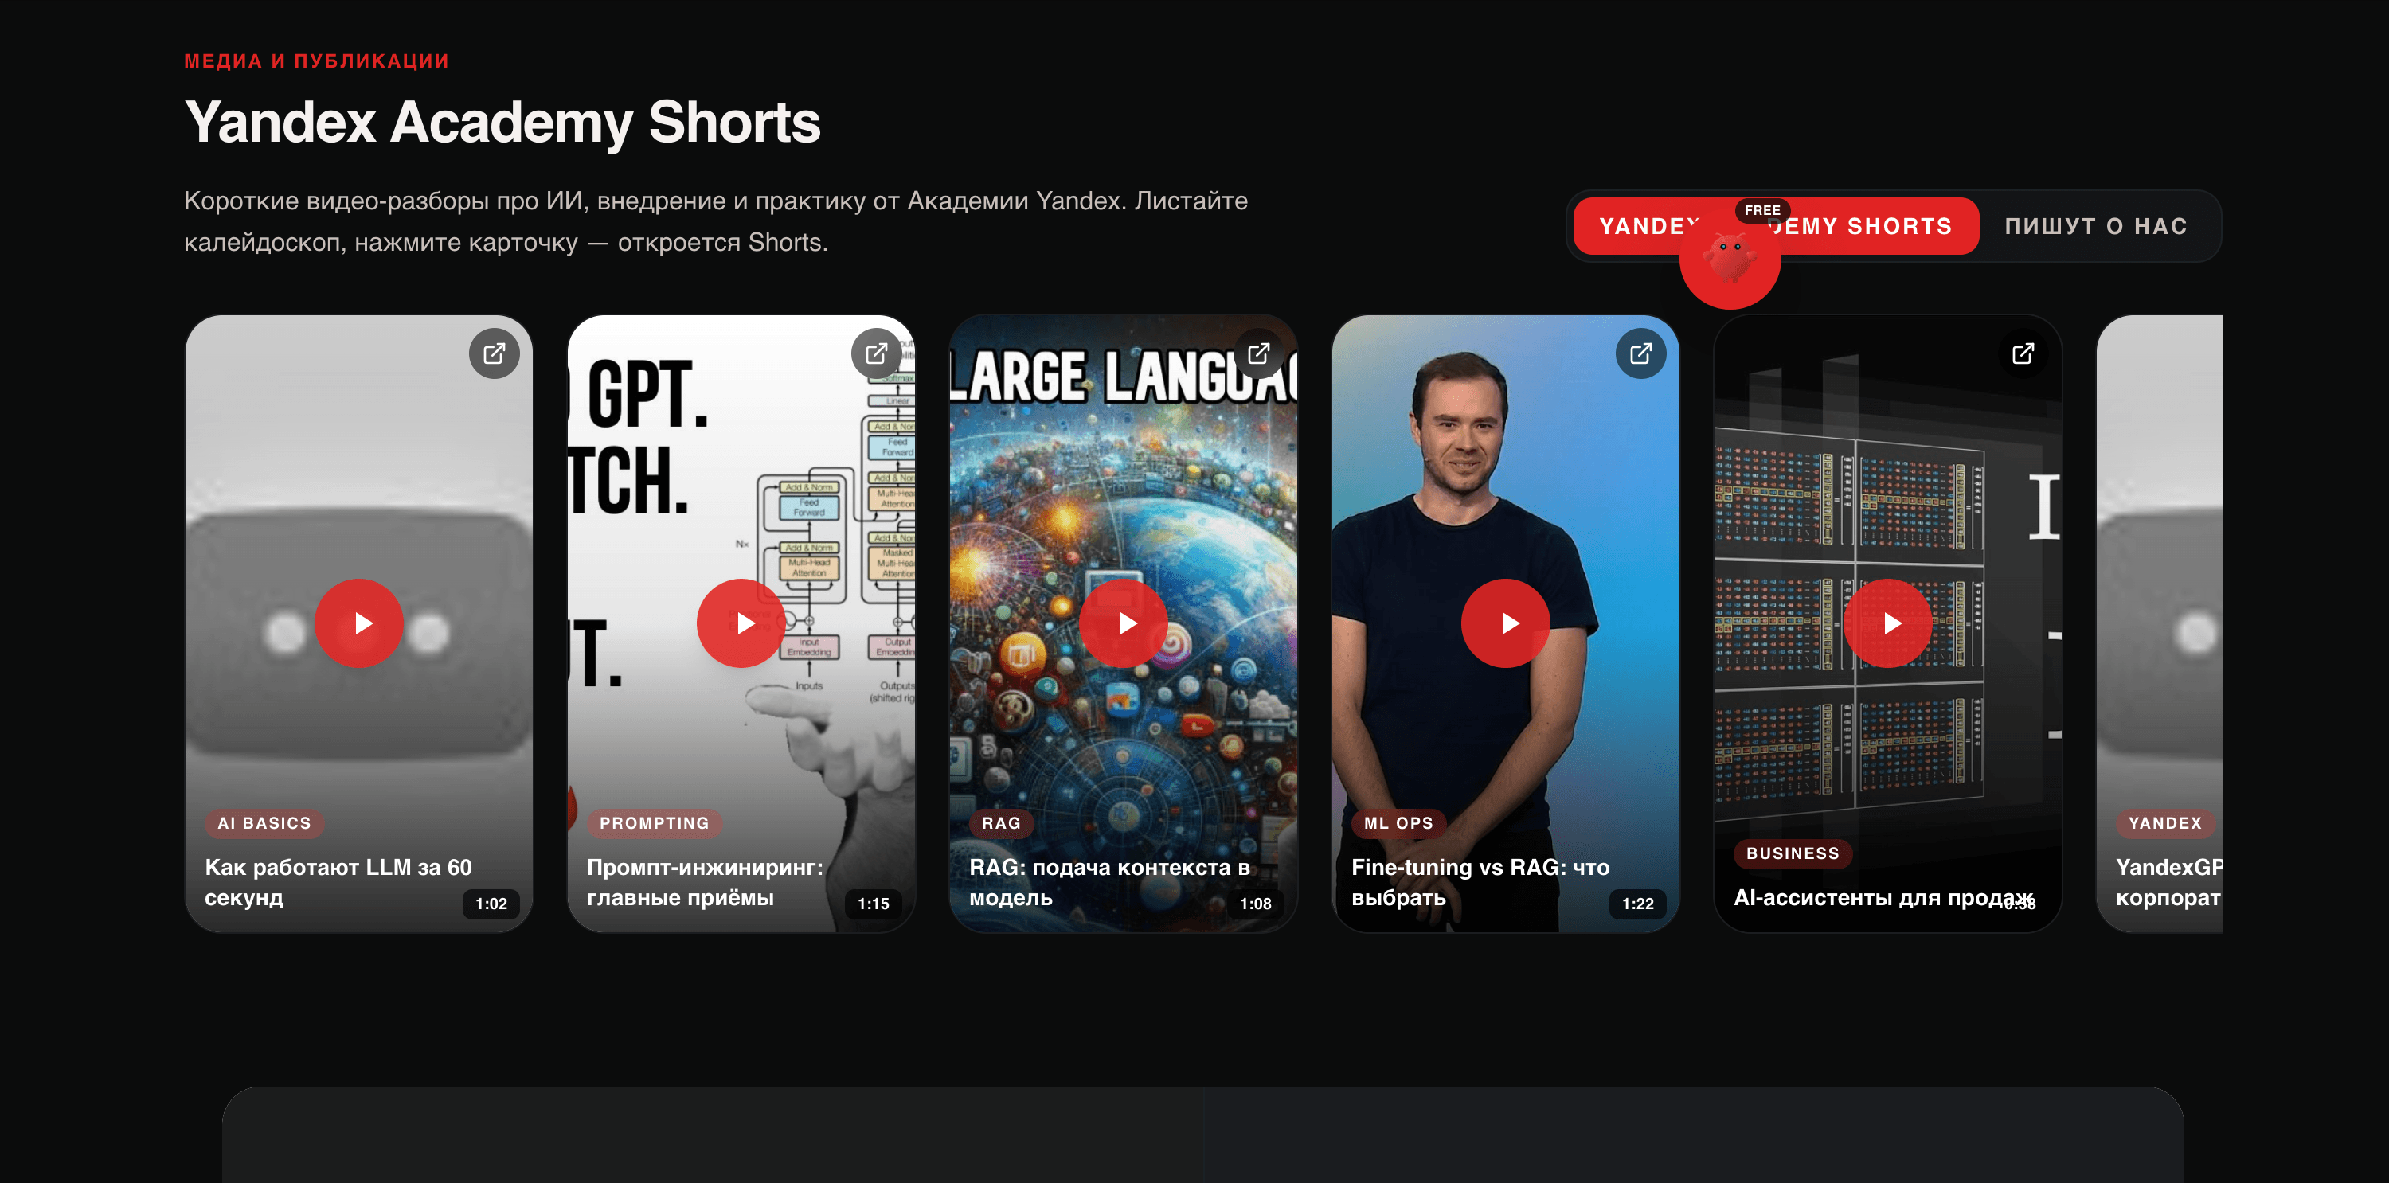Click the 1:22 duration badge

pyautogui.click(x=1638, y=903)
